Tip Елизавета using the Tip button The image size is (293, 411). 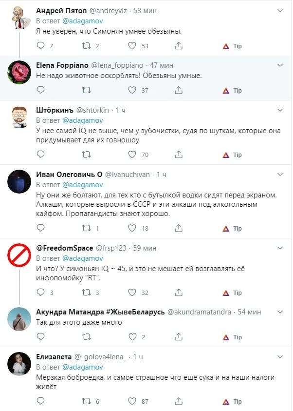[x=233, y=401]
